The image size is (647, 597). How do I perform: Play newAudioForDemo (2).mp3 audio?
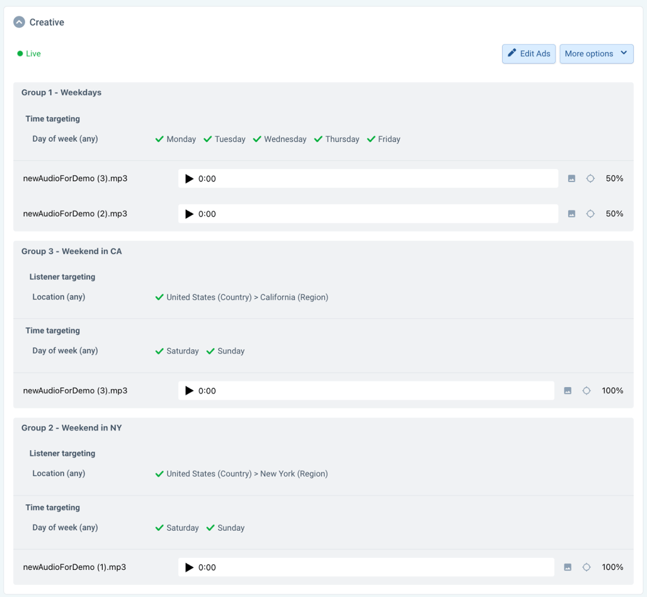pyautogui.click(x=189, y=214)
